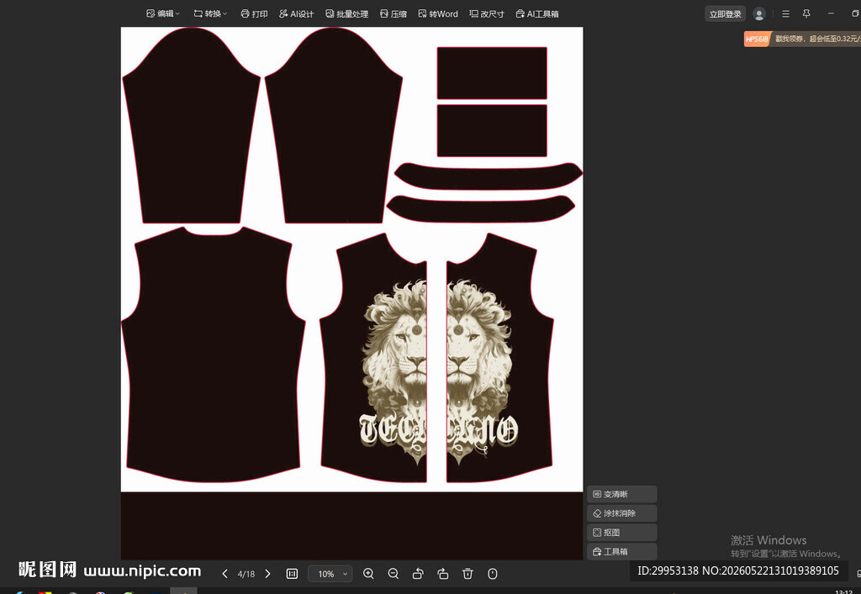The height and width of the screenshot is (594, 861).
Task: Open the 改尺寸 (resize) tool
Action: click(487, 13)
